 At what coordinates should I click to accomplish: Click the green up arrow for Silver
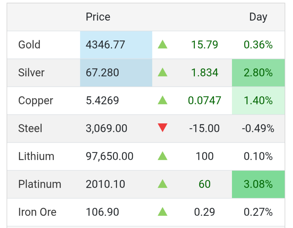163,72
